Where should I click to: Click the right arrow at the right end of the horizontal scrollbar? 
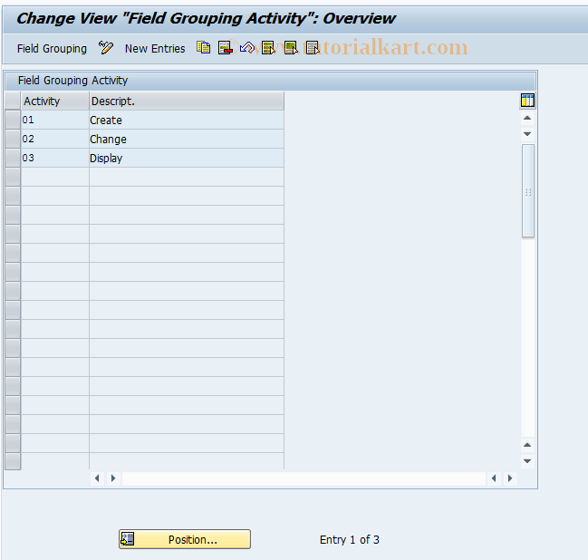[510, 478]
